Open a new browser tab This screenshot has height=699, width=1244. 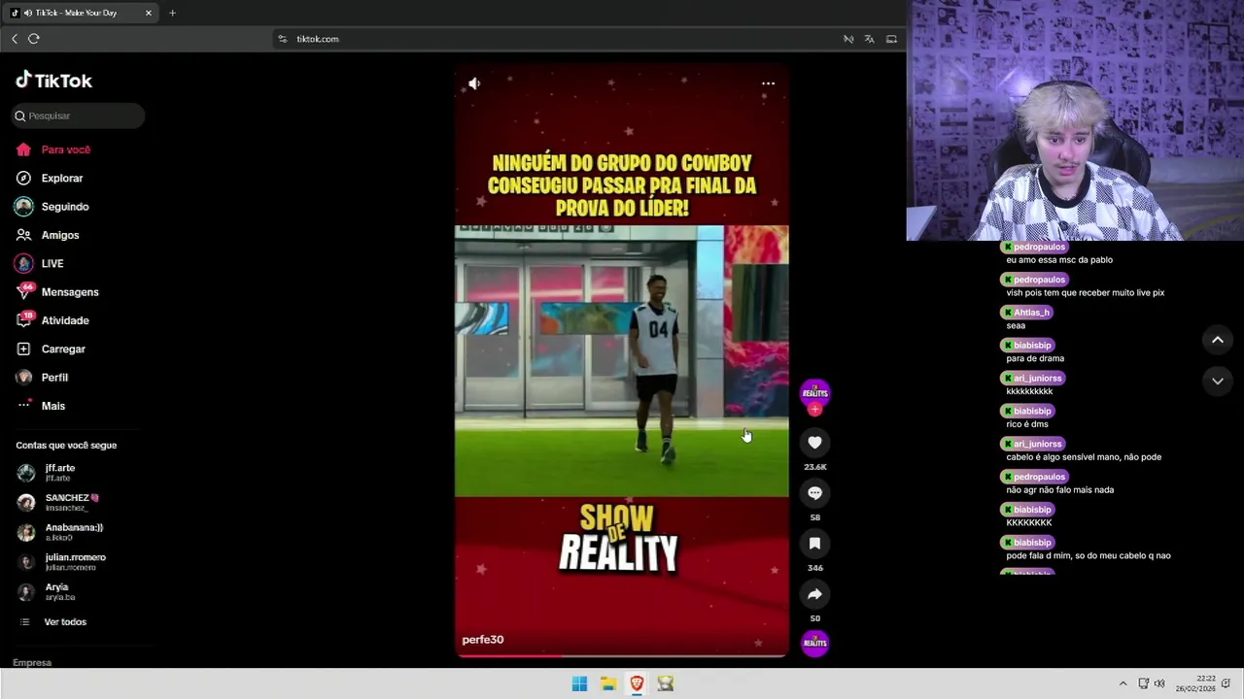[172, 13]
